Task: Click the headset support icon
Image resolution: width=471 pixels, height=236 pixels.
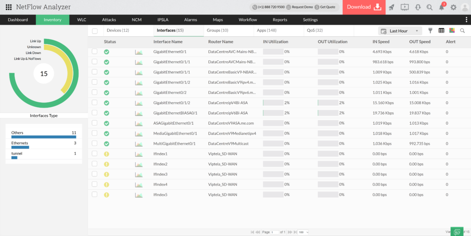Action: coord(418,7)
